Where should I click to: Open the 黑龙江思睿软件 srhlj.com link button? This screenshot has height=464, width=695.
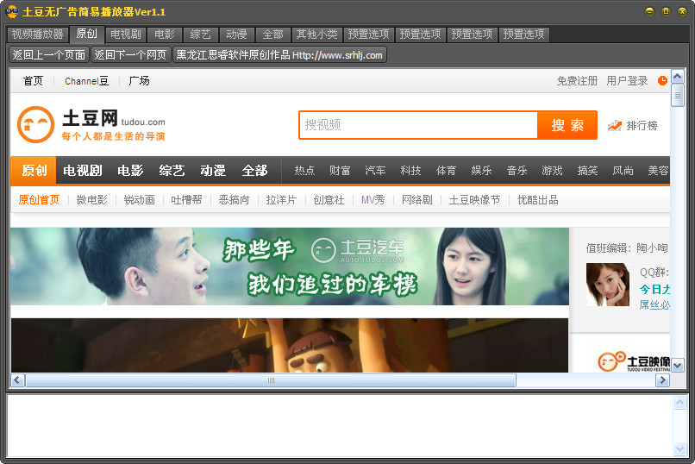279,55
